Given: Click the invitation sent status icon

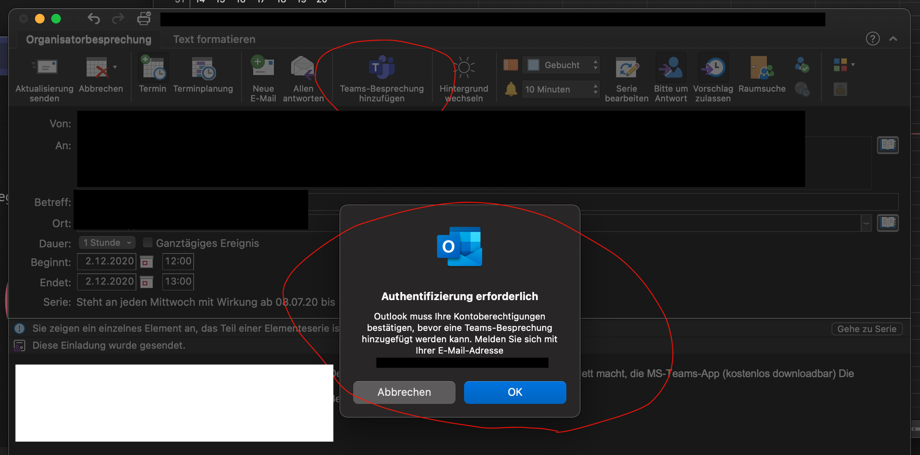Looking at the screenshot, I should point(20,346).
